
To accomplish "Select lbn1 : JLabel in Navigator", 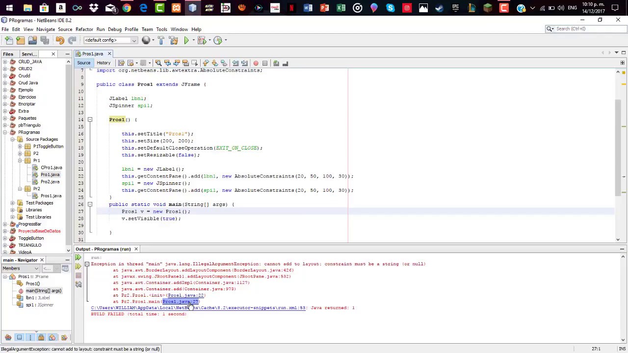I will [38, 298].
